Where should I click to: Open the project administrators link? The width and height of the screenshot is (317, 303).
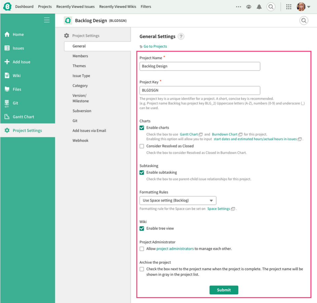[175, 249]
